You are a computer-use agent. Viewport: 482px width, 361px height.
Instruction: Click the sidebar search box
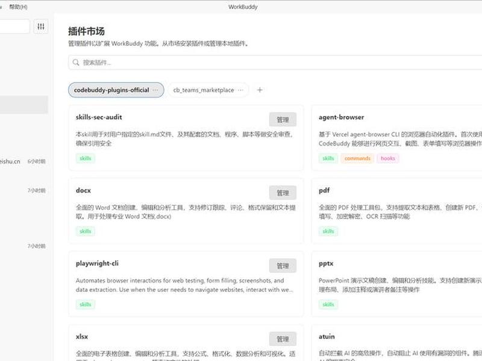pyautogui.click(x=14, y=26)
